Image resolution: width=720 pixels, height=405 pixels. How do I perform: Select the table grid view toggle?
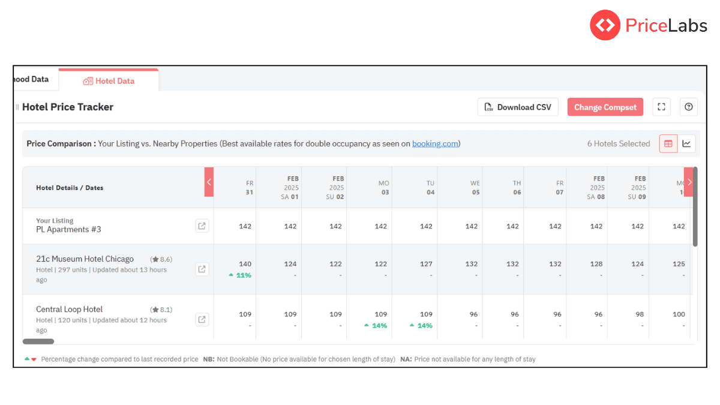click(668, 143)
